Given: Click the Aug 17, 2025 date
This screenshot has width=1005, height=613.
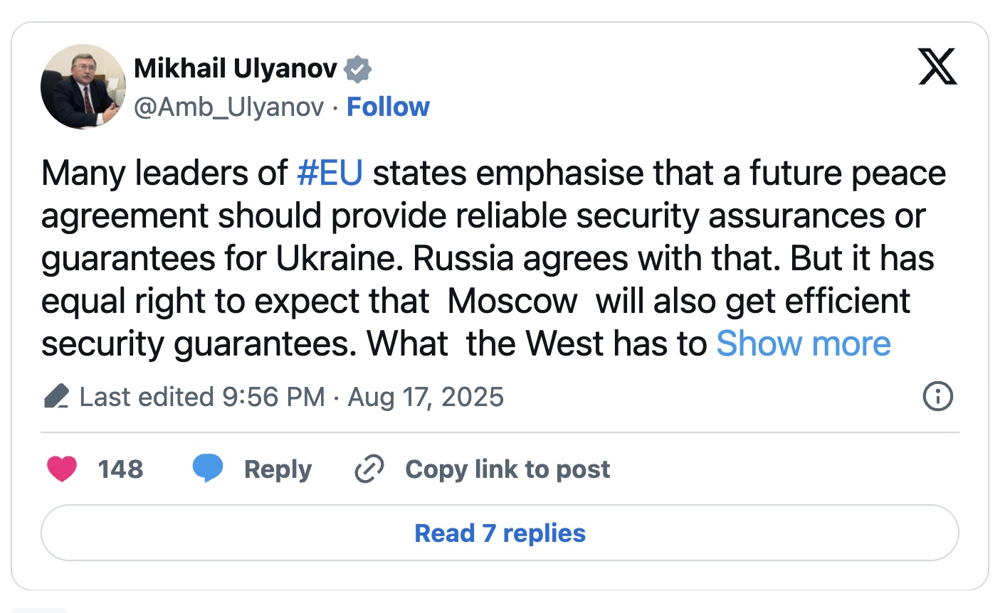Looking at the screenshot, I should 425,397.
